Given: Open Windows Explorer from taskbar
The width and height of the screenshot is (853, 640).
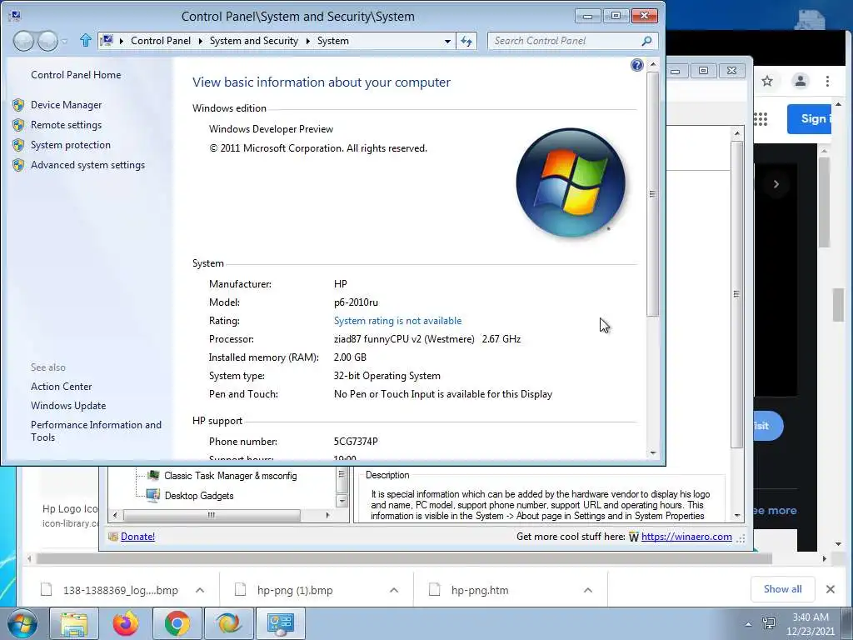Looking at the screenshot, I should tap(74, 623).
